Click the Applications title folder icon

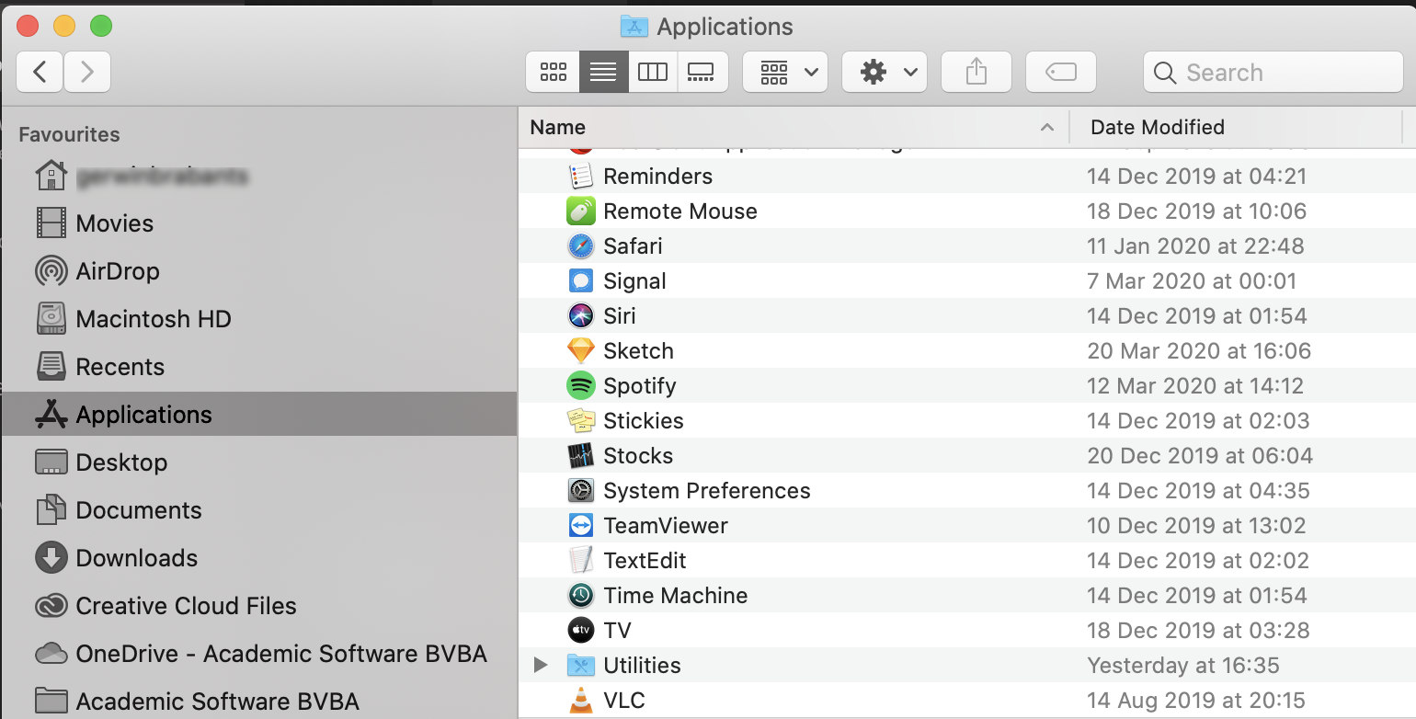[x=634, y=26]
